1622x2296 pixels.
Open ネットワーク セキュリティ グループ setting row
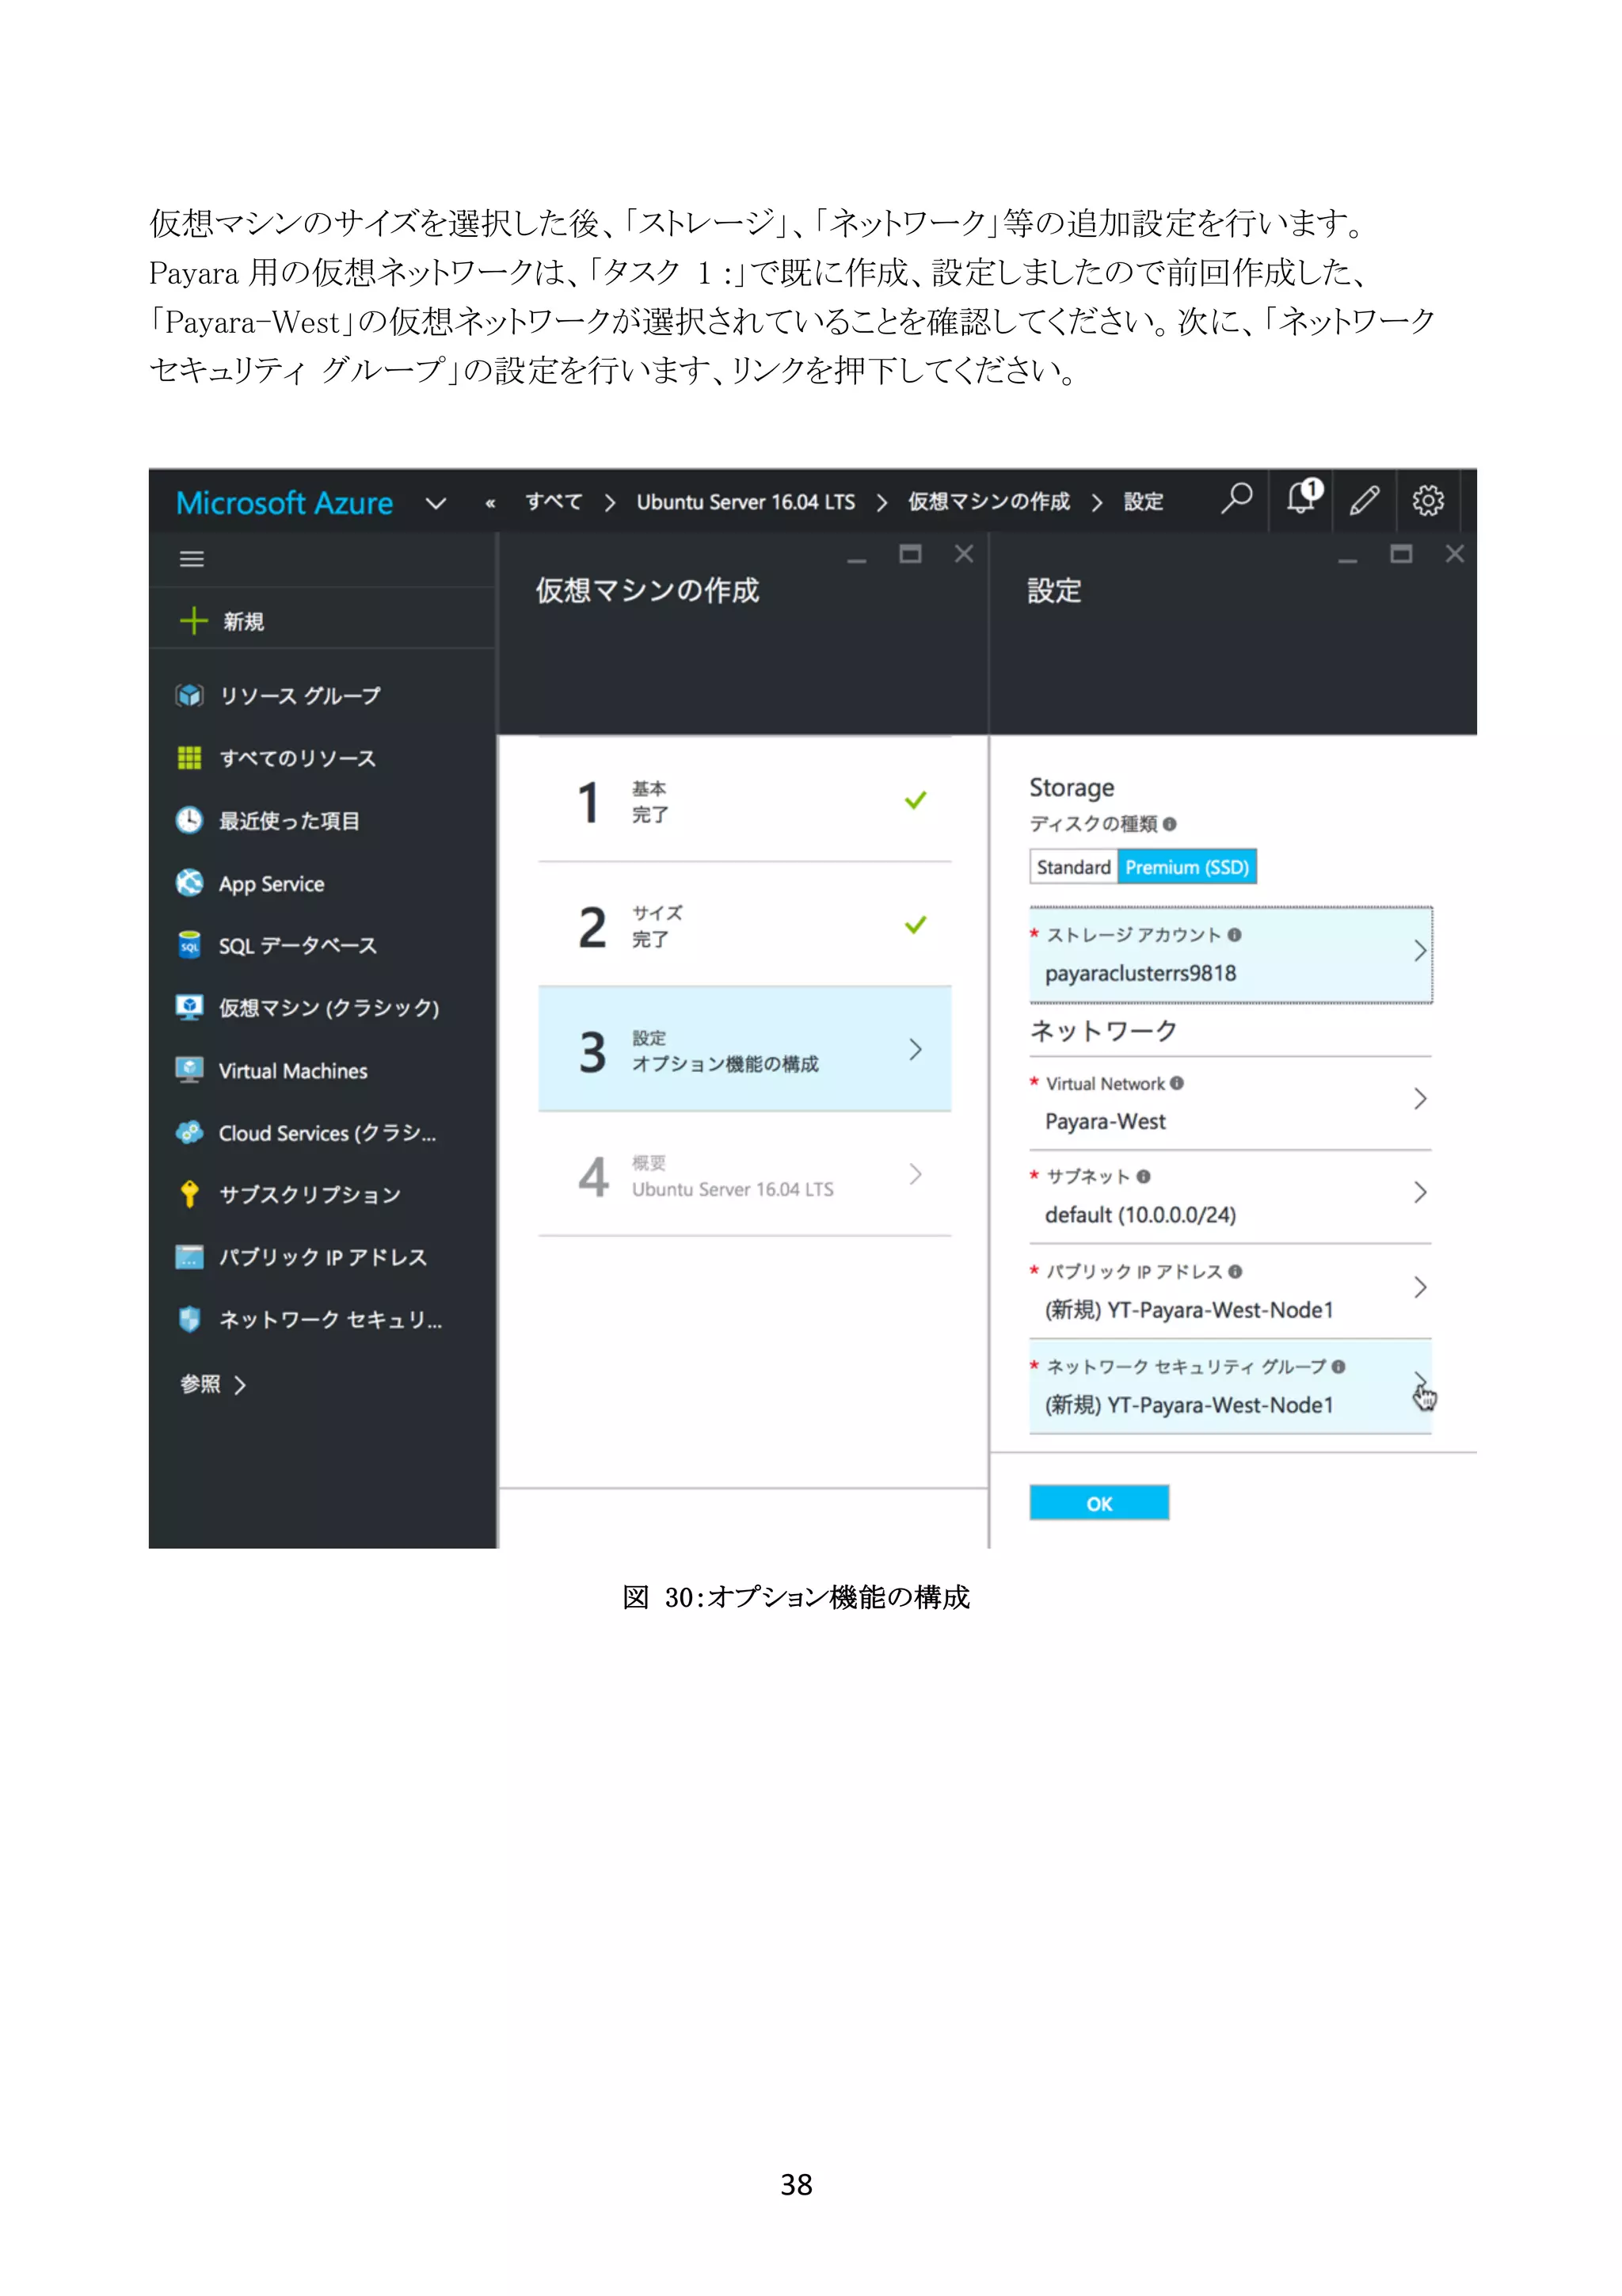1230,1386
